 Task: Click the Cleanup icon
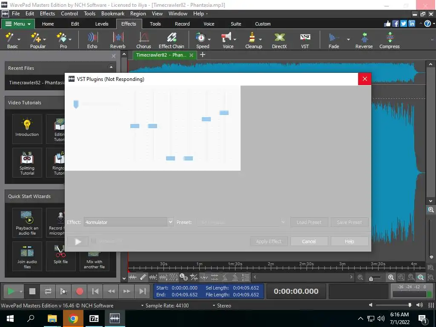click(x=252, y=37)
